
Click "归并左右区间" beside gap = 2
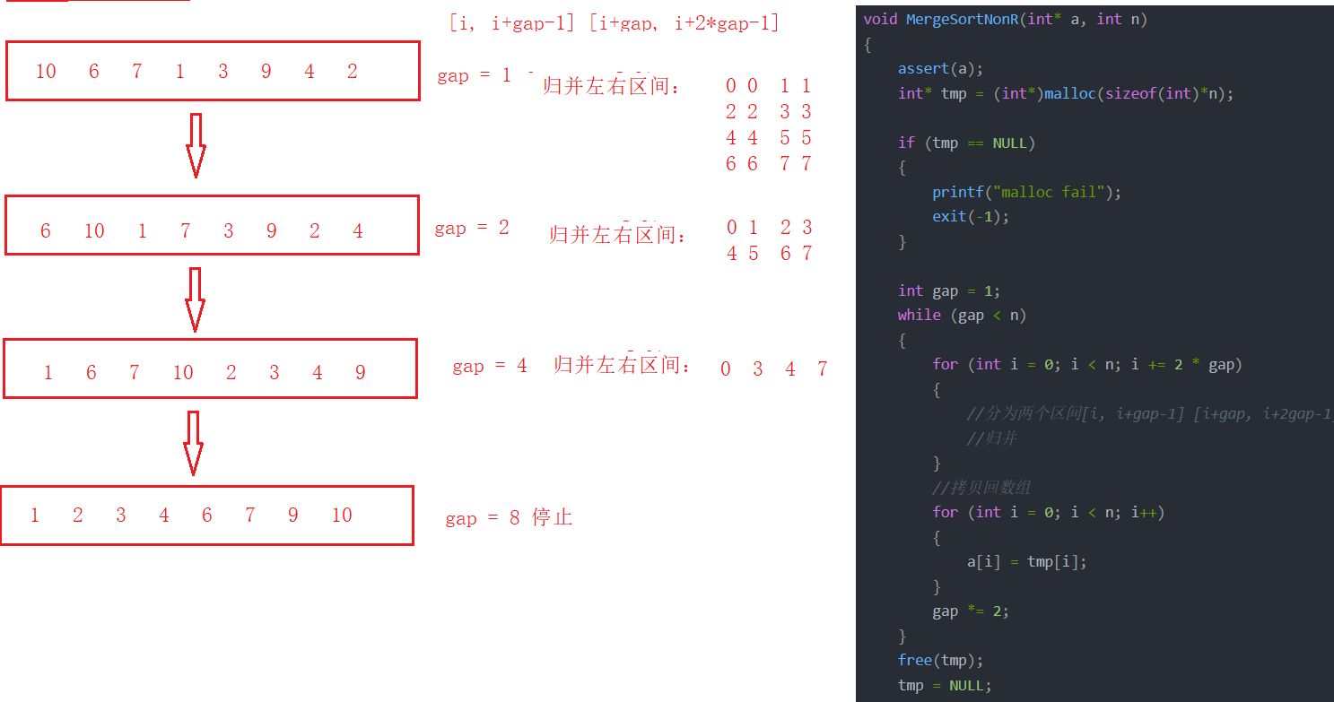click(618, 235)
